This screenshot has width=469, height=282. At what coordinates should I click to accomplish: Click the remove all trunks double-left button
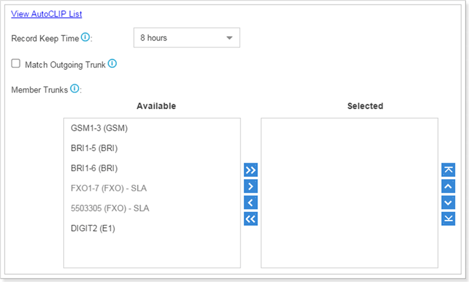tap(251, 219)
